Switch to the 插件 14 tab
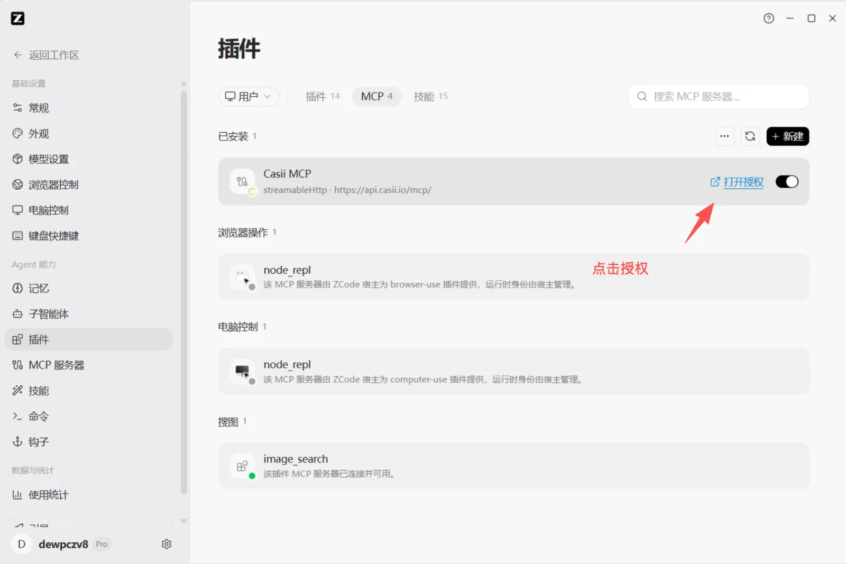Viewport: 846px width, 564px height. 323,96
